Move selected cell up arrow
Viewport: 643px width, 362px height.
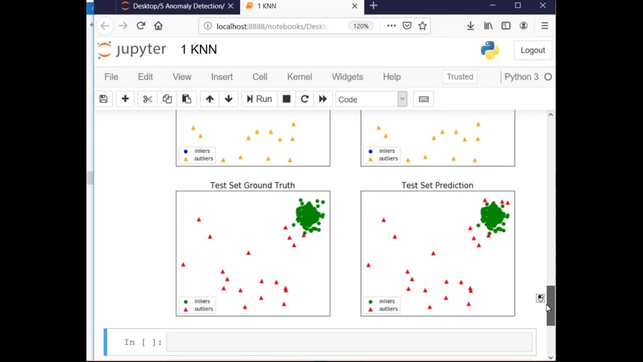tap(209, 99)
